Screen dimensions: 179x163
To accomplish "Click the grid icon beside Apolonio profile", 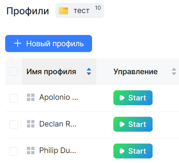I will [31, 97].
